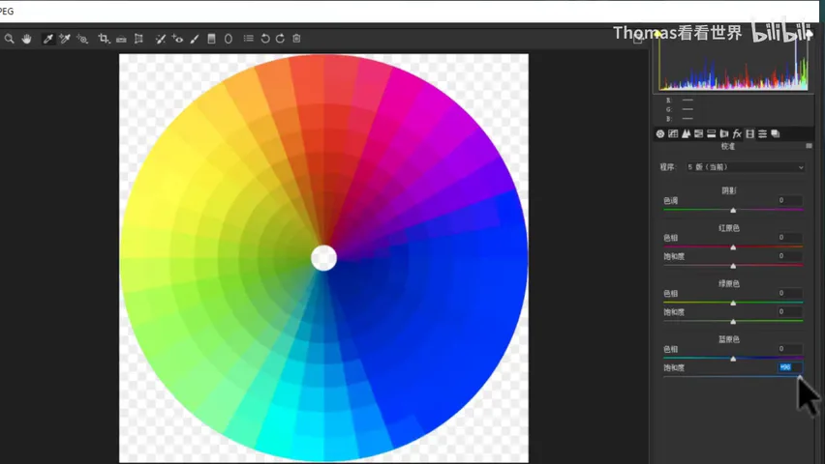Screen dimensions: 825x464
Task: Rotate image clockwise
Action: [x=281, y=39]
